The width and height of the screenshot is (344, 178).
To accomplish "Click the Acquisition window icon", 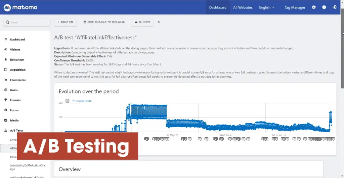I will [6, 70].
